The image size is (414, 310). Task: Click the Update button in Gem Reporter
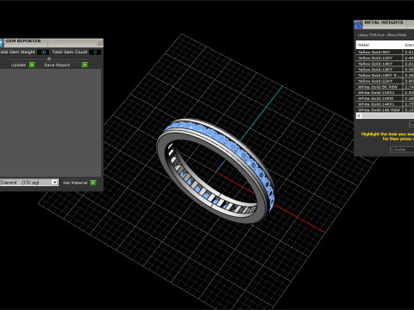click(18, 65)
